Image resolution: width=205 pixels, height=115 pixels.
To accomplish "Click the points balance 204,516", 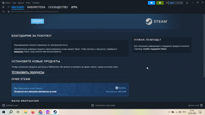I will 122,92.
